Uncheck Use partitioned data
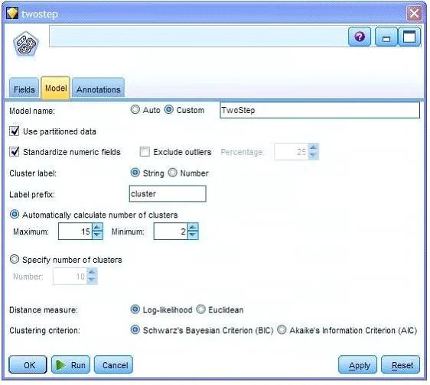 14,131
